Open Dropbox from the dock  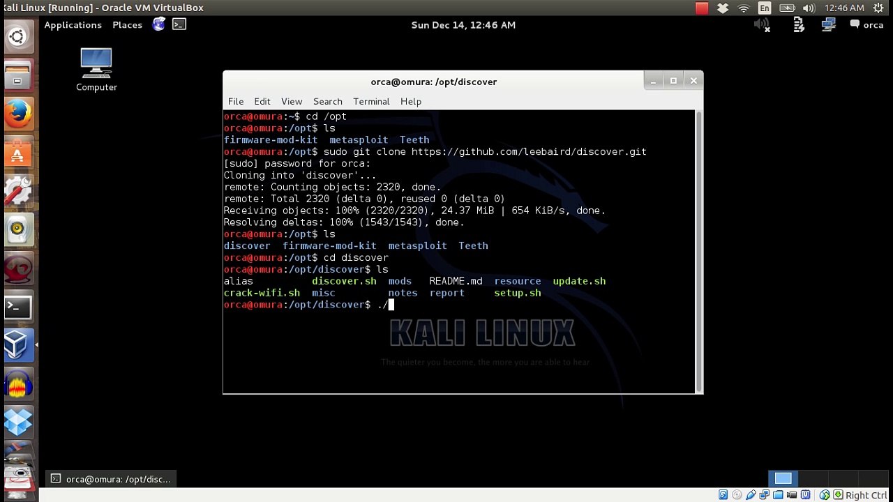pyautogui.click(x=17, y=421)
